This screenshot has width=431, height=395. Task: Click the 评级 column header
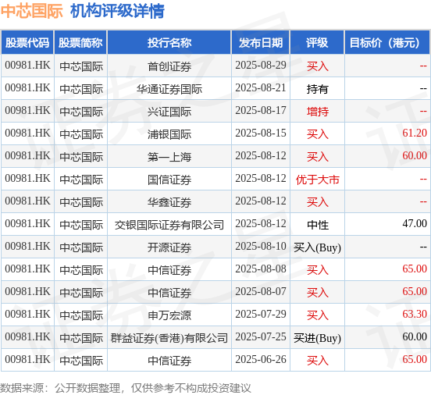coord(317,43)
